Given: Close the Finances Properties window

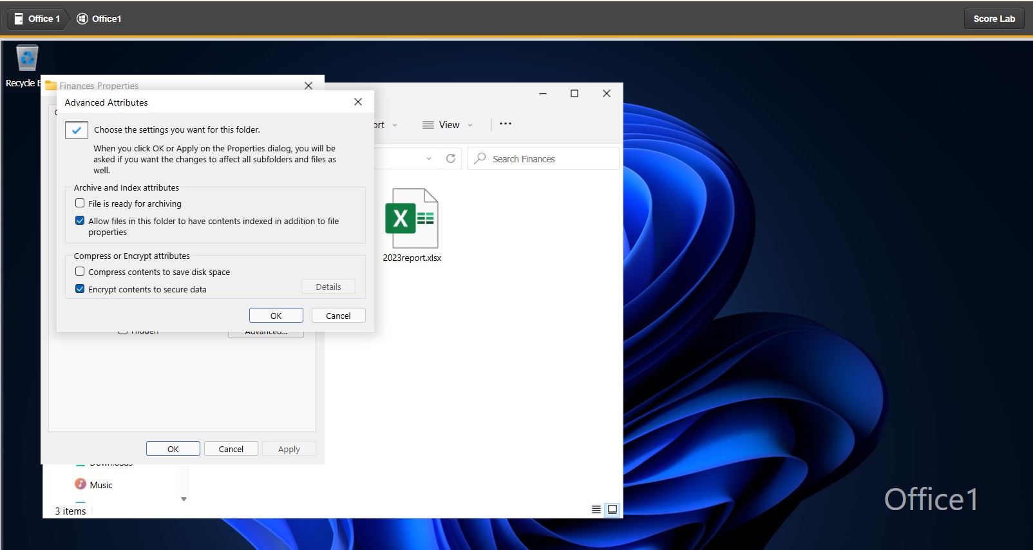Looking at the screenshot, I should (308, 86).
